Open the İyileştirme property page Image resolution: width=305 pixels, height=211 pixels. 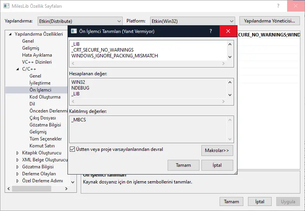click(40, 83)
